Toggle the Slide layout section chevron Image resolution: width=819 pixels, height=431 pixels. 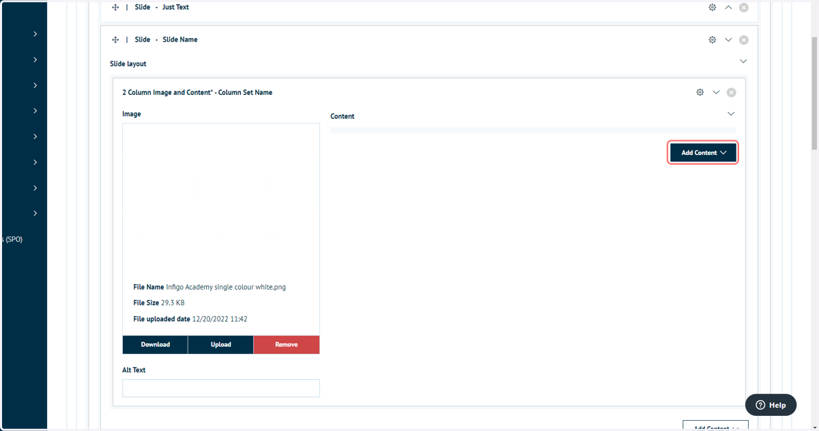click(x=743, y=61)
